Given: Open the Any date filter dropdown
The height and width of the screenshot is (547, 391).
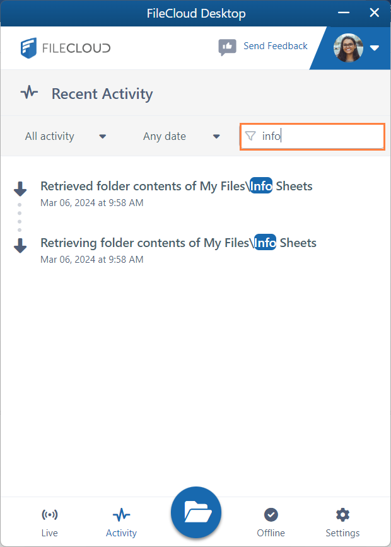Looking at the screenshot, I should (181, 136).
